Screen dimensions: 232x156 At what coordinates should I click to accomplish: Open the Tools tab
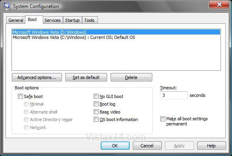90,20
